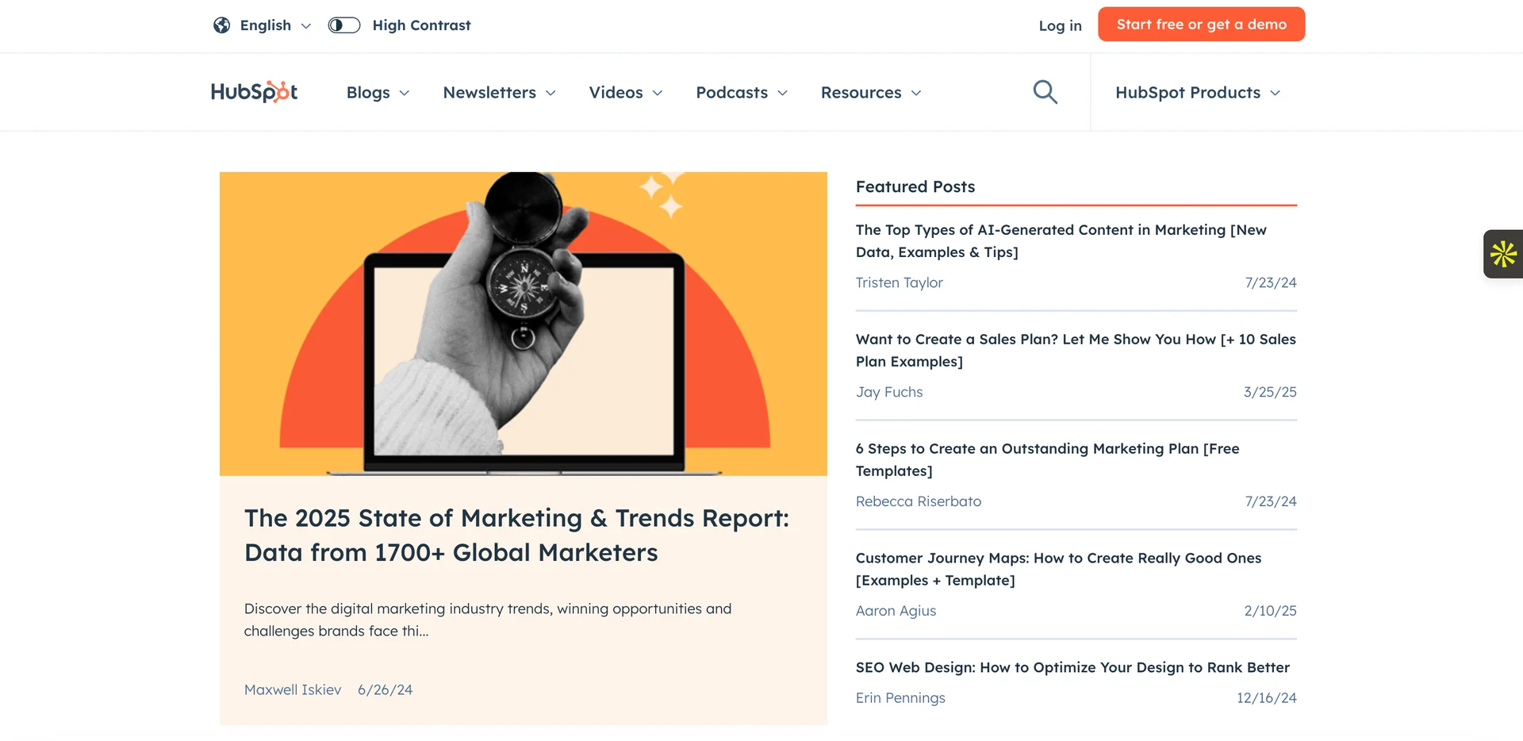Click the chevron next to Videos
The image size is (1523, 741).
click(x=658, y=93)
